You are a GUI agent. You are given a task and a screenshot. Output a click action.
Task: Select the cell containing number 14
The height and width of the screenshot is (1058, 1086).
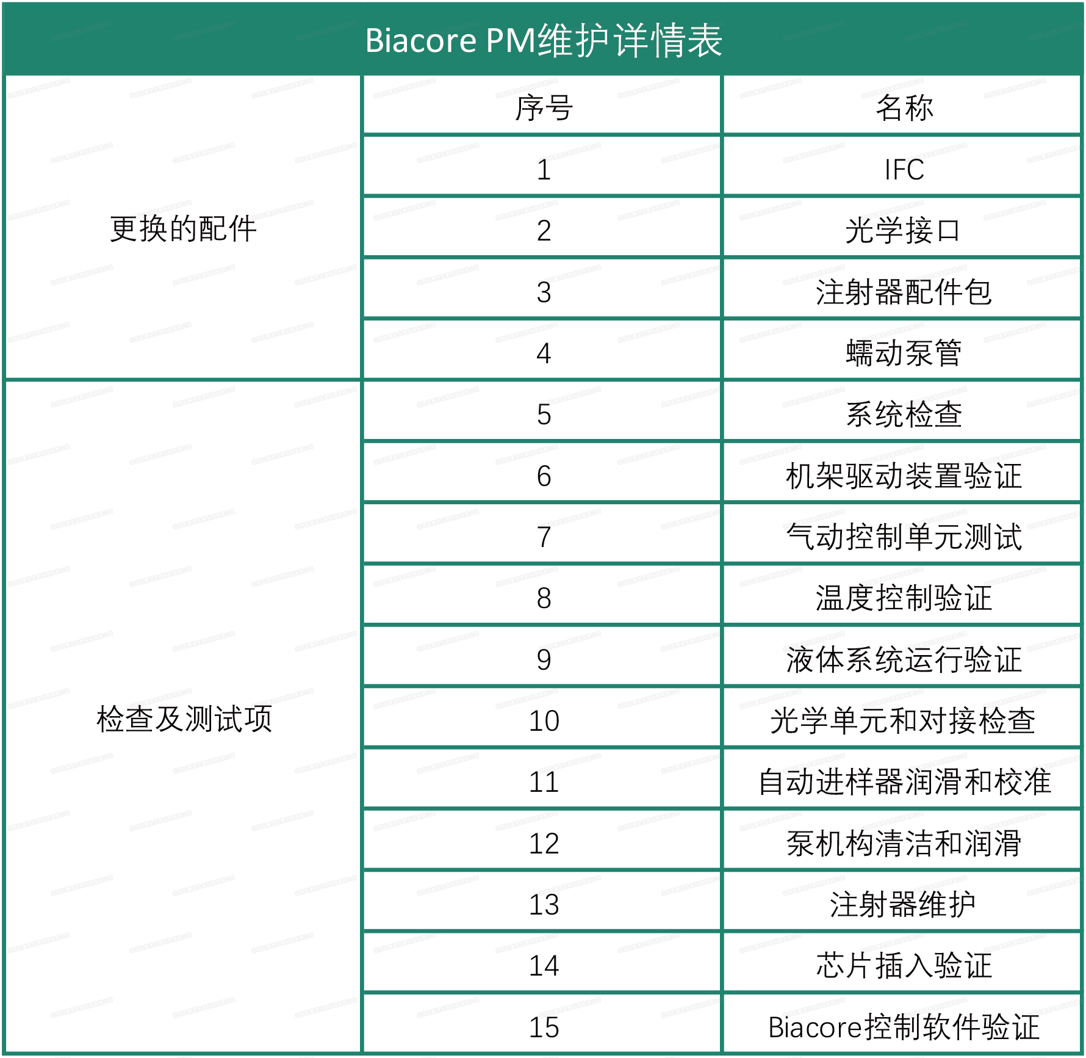click(542, 962)
